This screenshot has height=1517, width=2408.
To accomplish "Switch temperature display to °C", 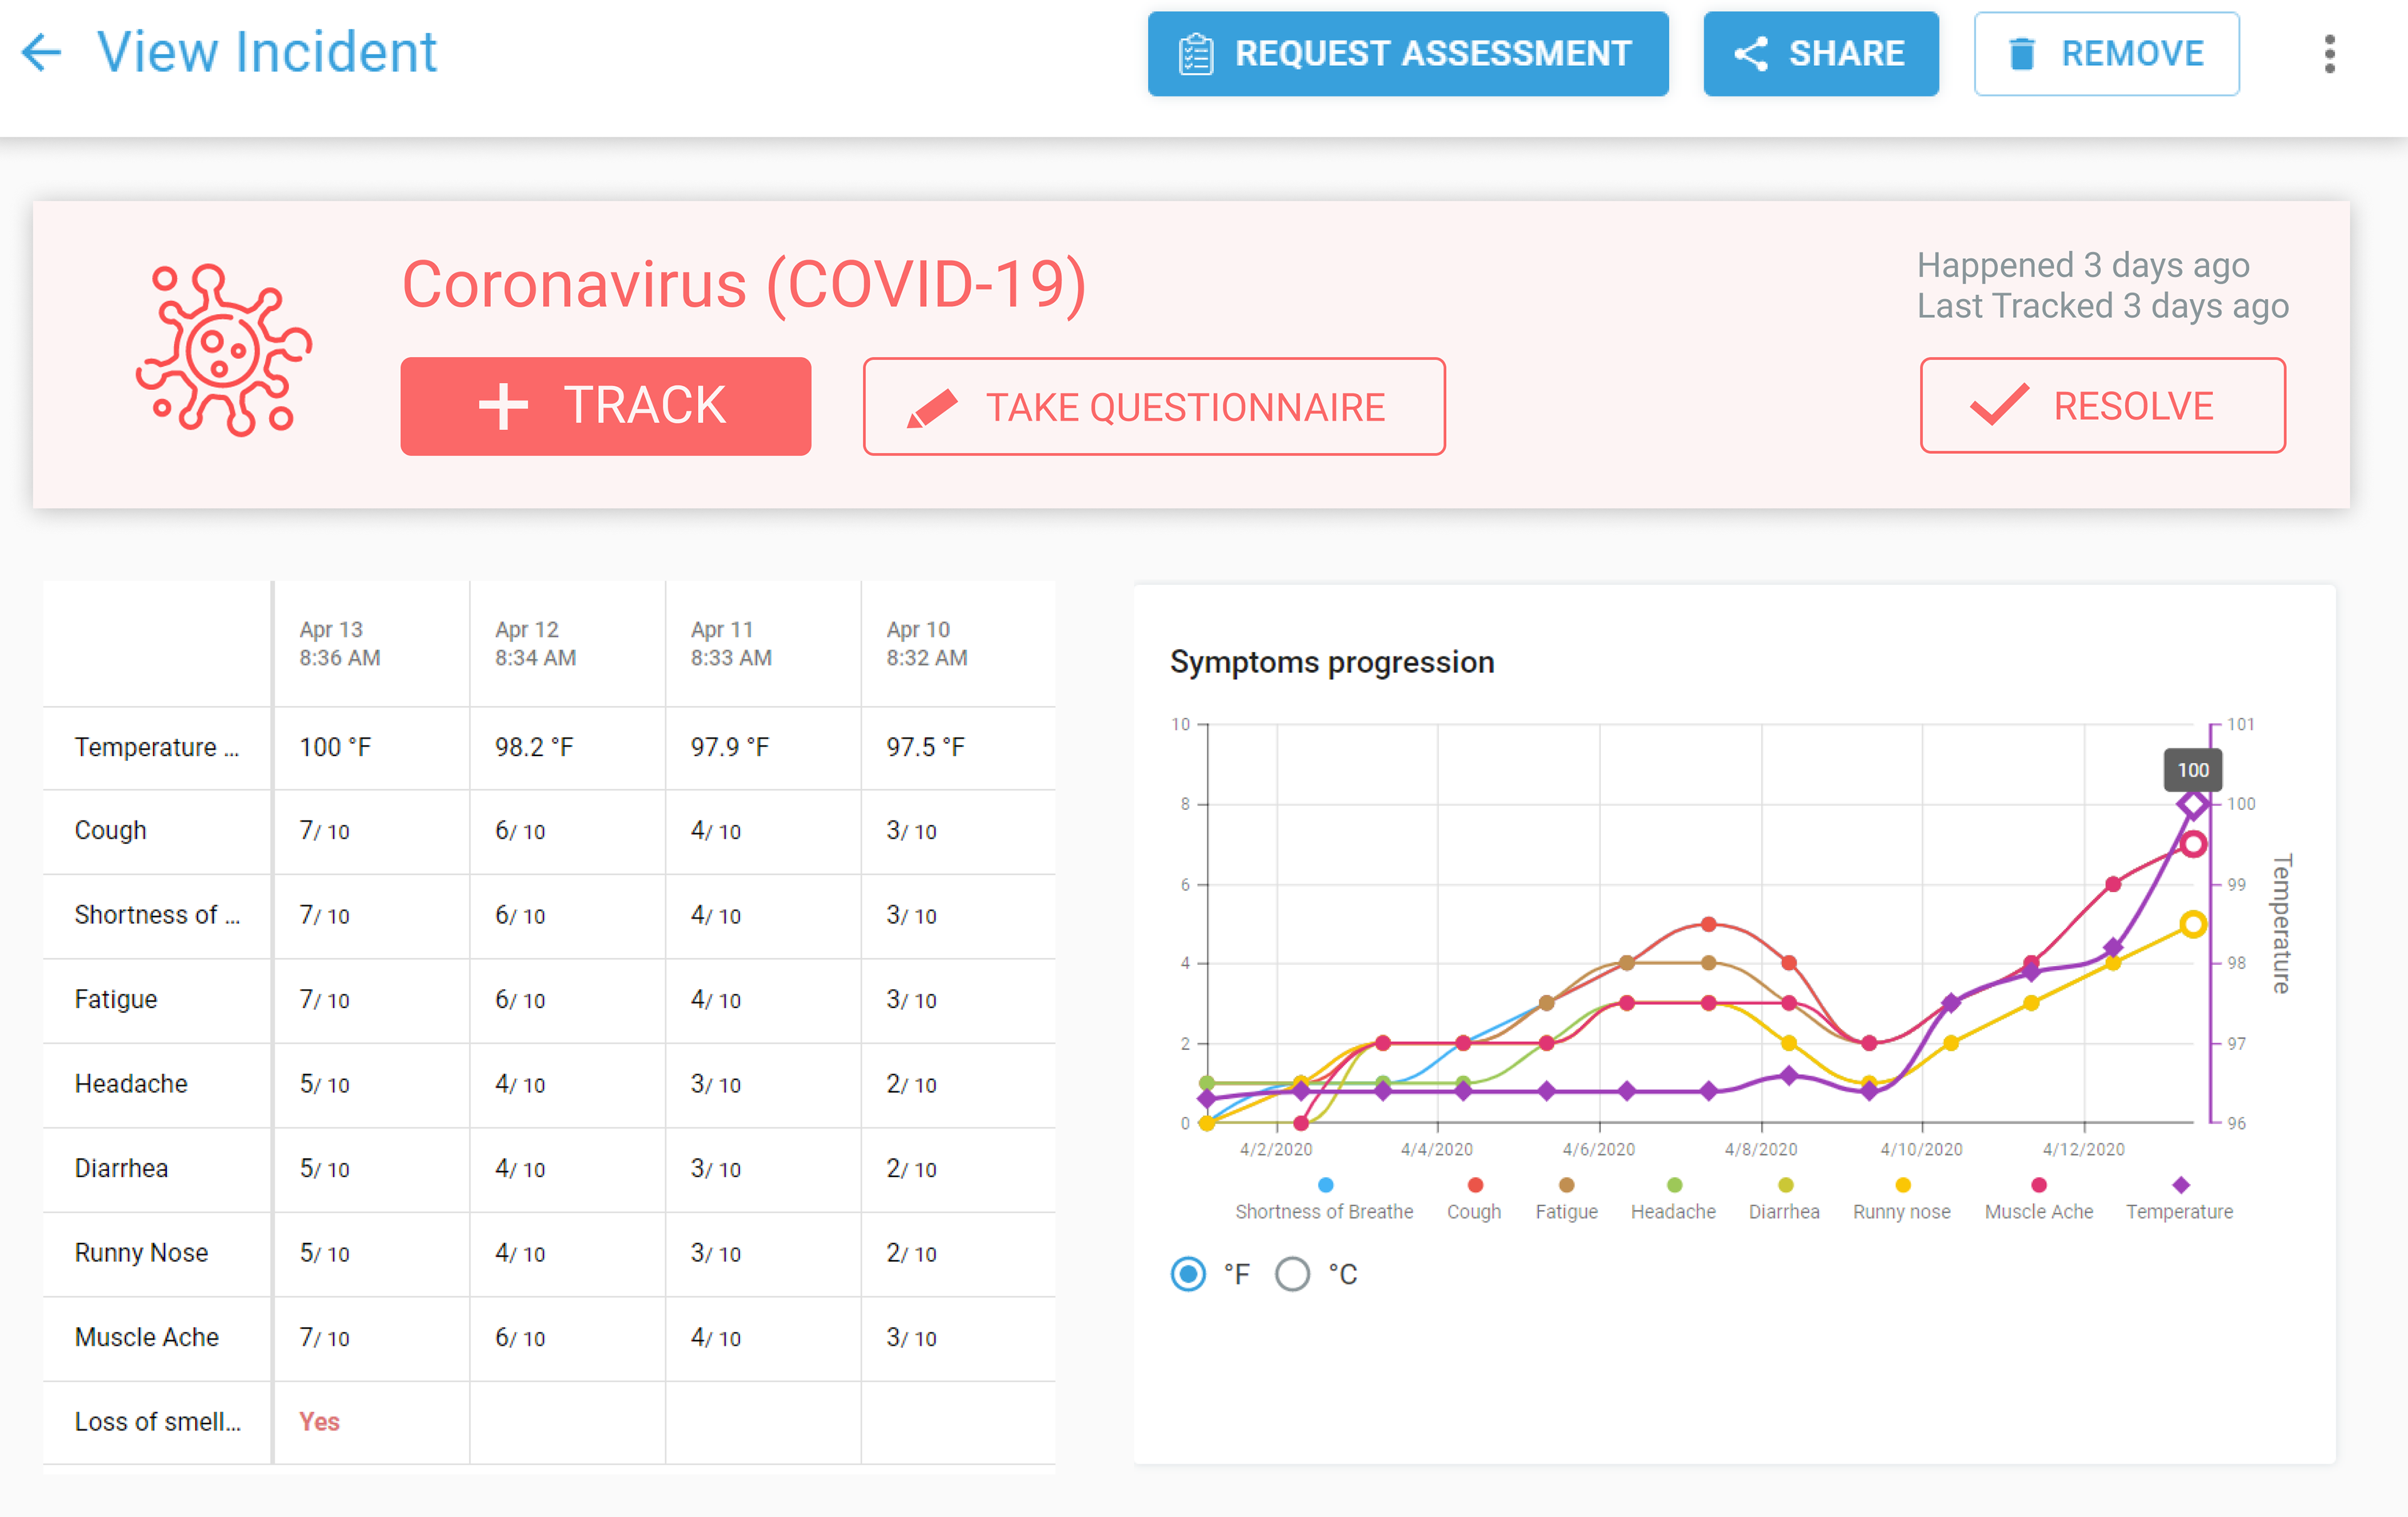I will [1292, 1274].
